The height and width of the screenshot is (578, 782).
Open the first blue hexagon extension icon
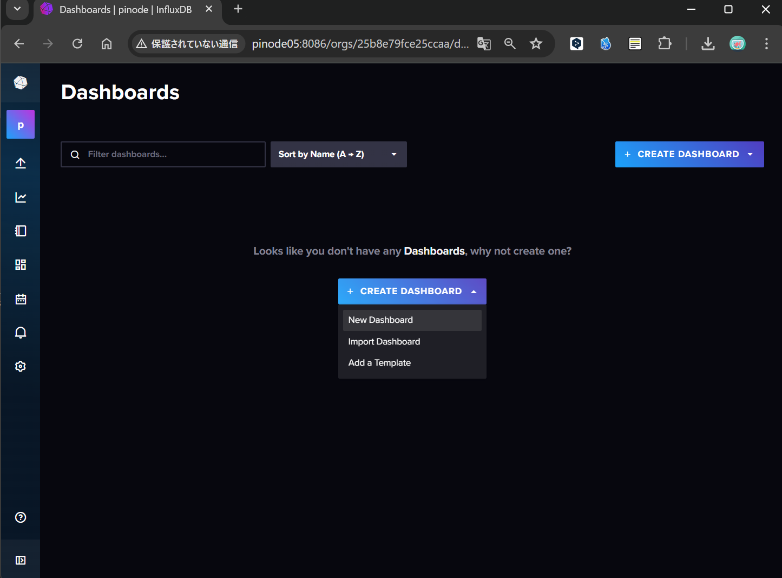click(576, 44)
